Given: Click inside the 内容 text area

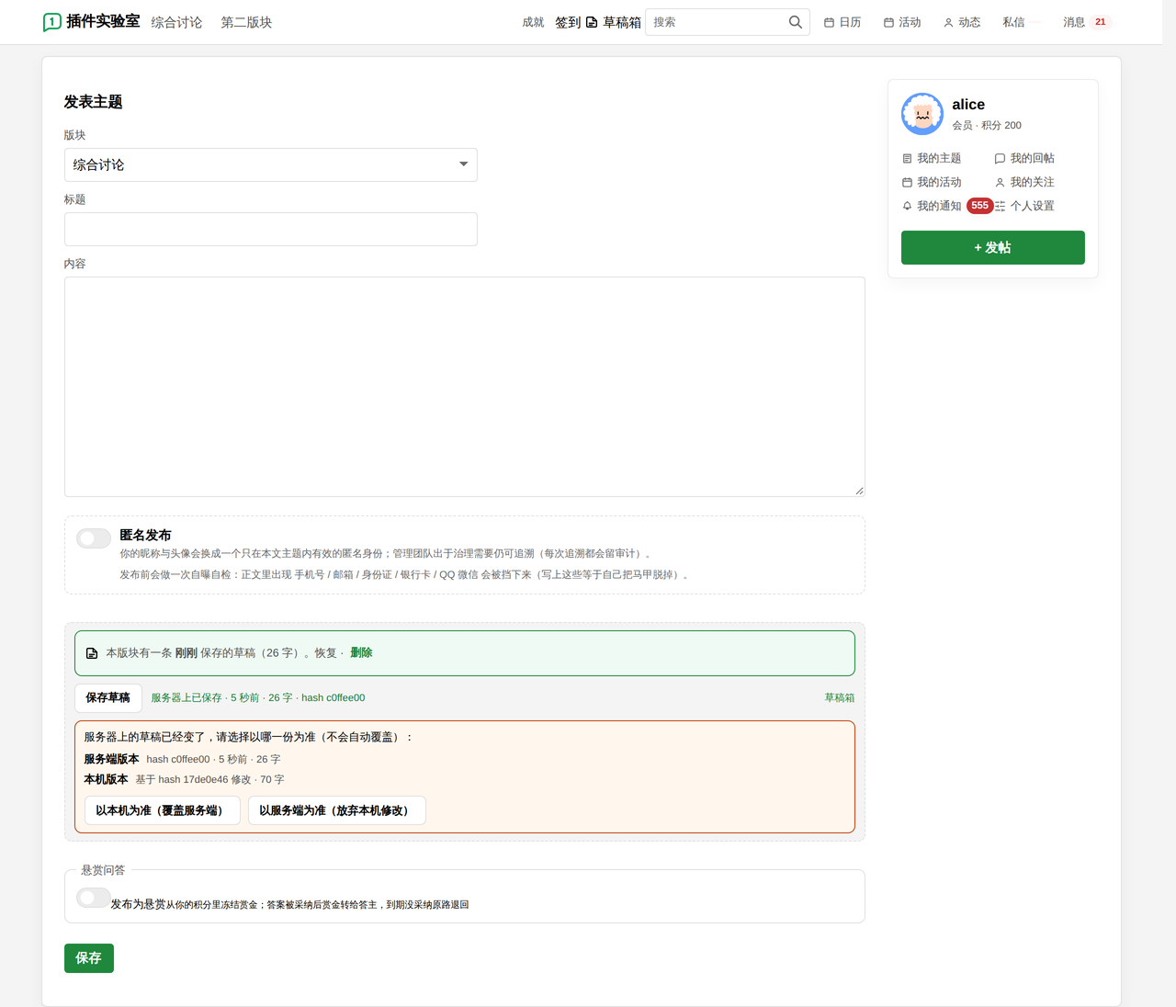Looking at the screenshot, I should point(465,387).
